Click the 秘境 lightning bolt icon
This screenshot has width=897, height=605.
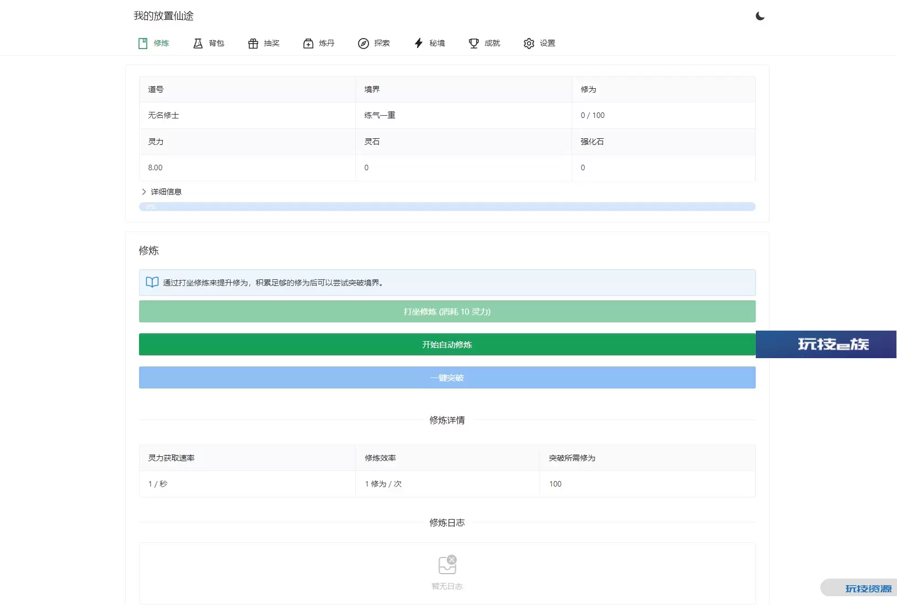coord(419,44)
